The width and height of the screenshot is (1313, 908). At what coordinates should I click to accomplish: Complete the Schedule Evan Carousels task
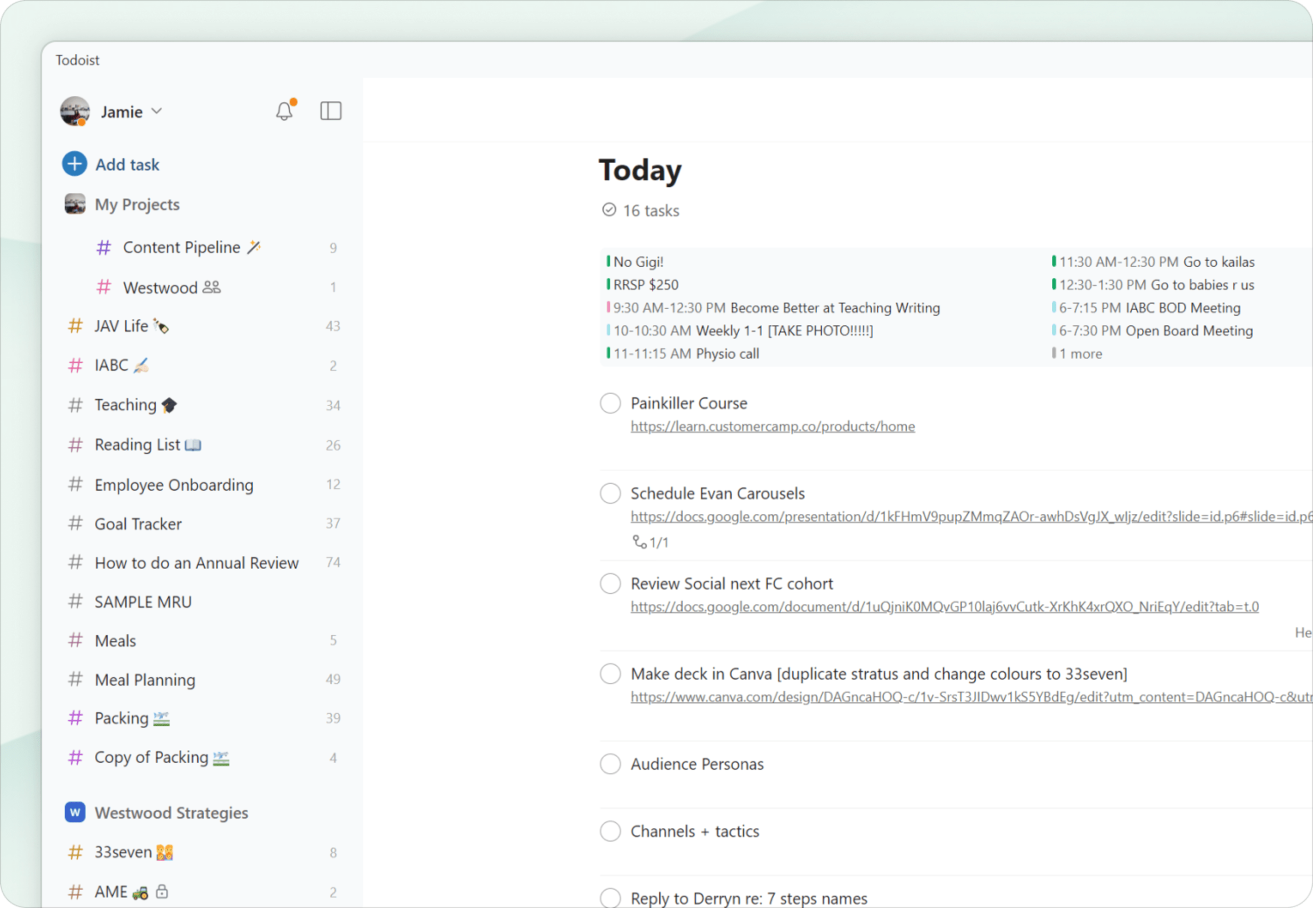point(610,493)
